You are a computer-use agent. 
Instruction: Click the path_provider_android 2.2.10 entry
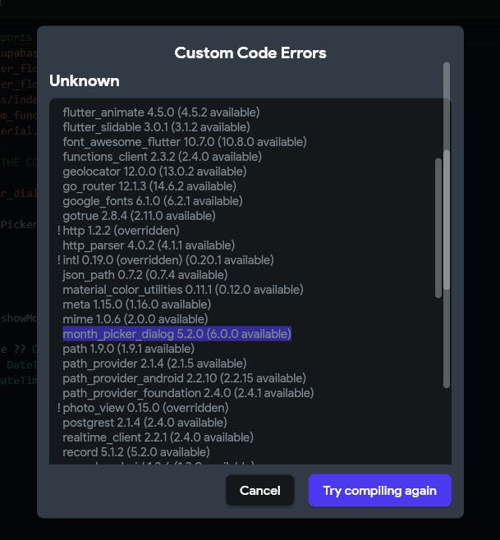[184, 378]
